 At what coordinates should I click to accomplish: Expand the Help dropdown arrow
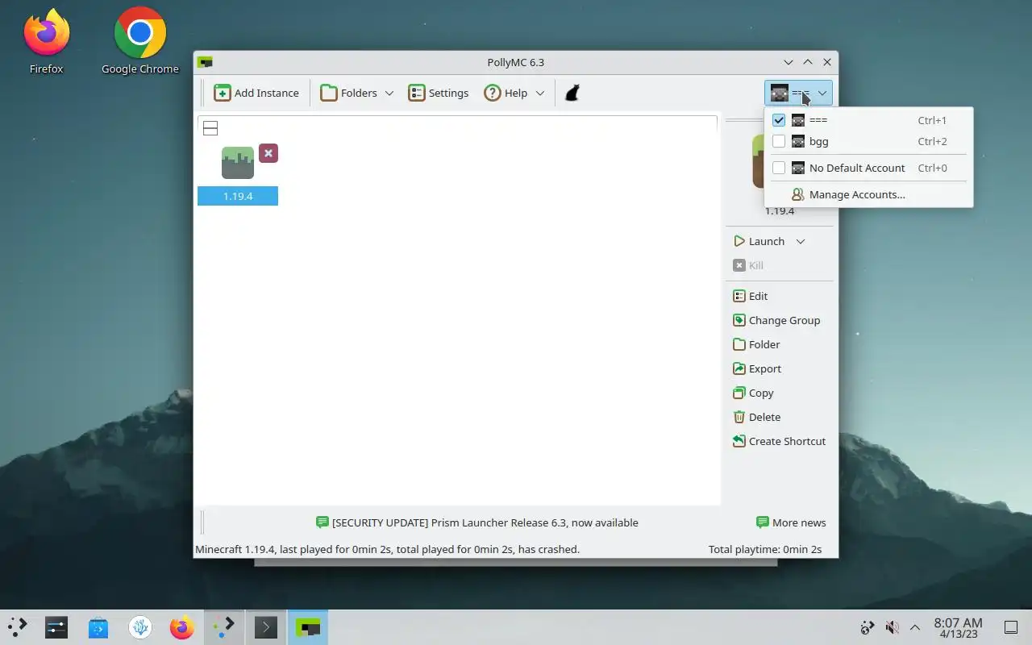click(x=540, y=93)
